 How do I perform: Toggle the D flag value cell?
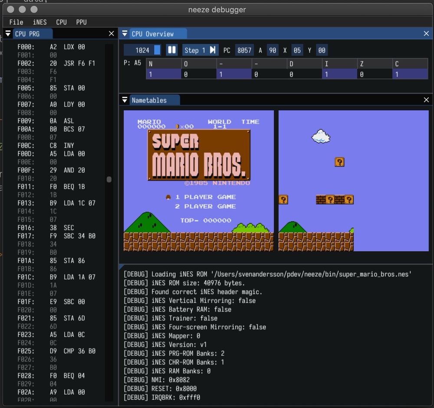pos(304,74)
